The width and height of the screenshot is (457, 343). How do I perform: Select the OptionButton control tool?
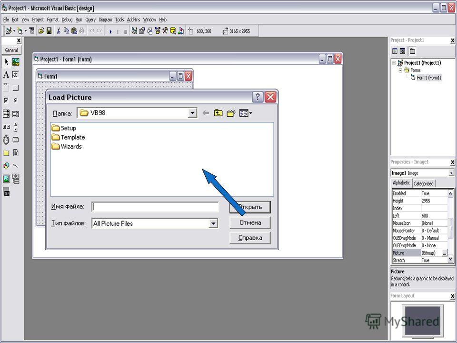pyautogui.click(x=16, y=101)
